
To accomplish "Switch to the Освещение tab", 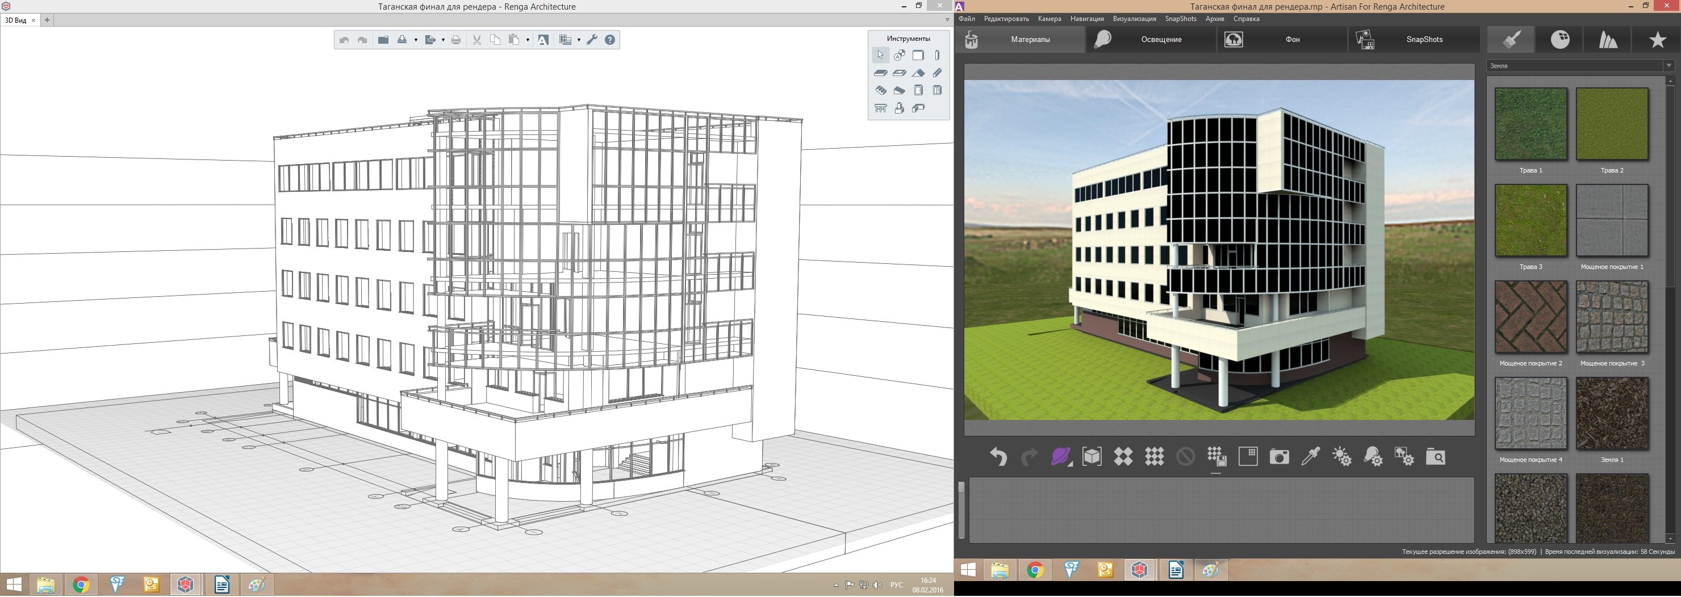I will (x=1152, y=40).
